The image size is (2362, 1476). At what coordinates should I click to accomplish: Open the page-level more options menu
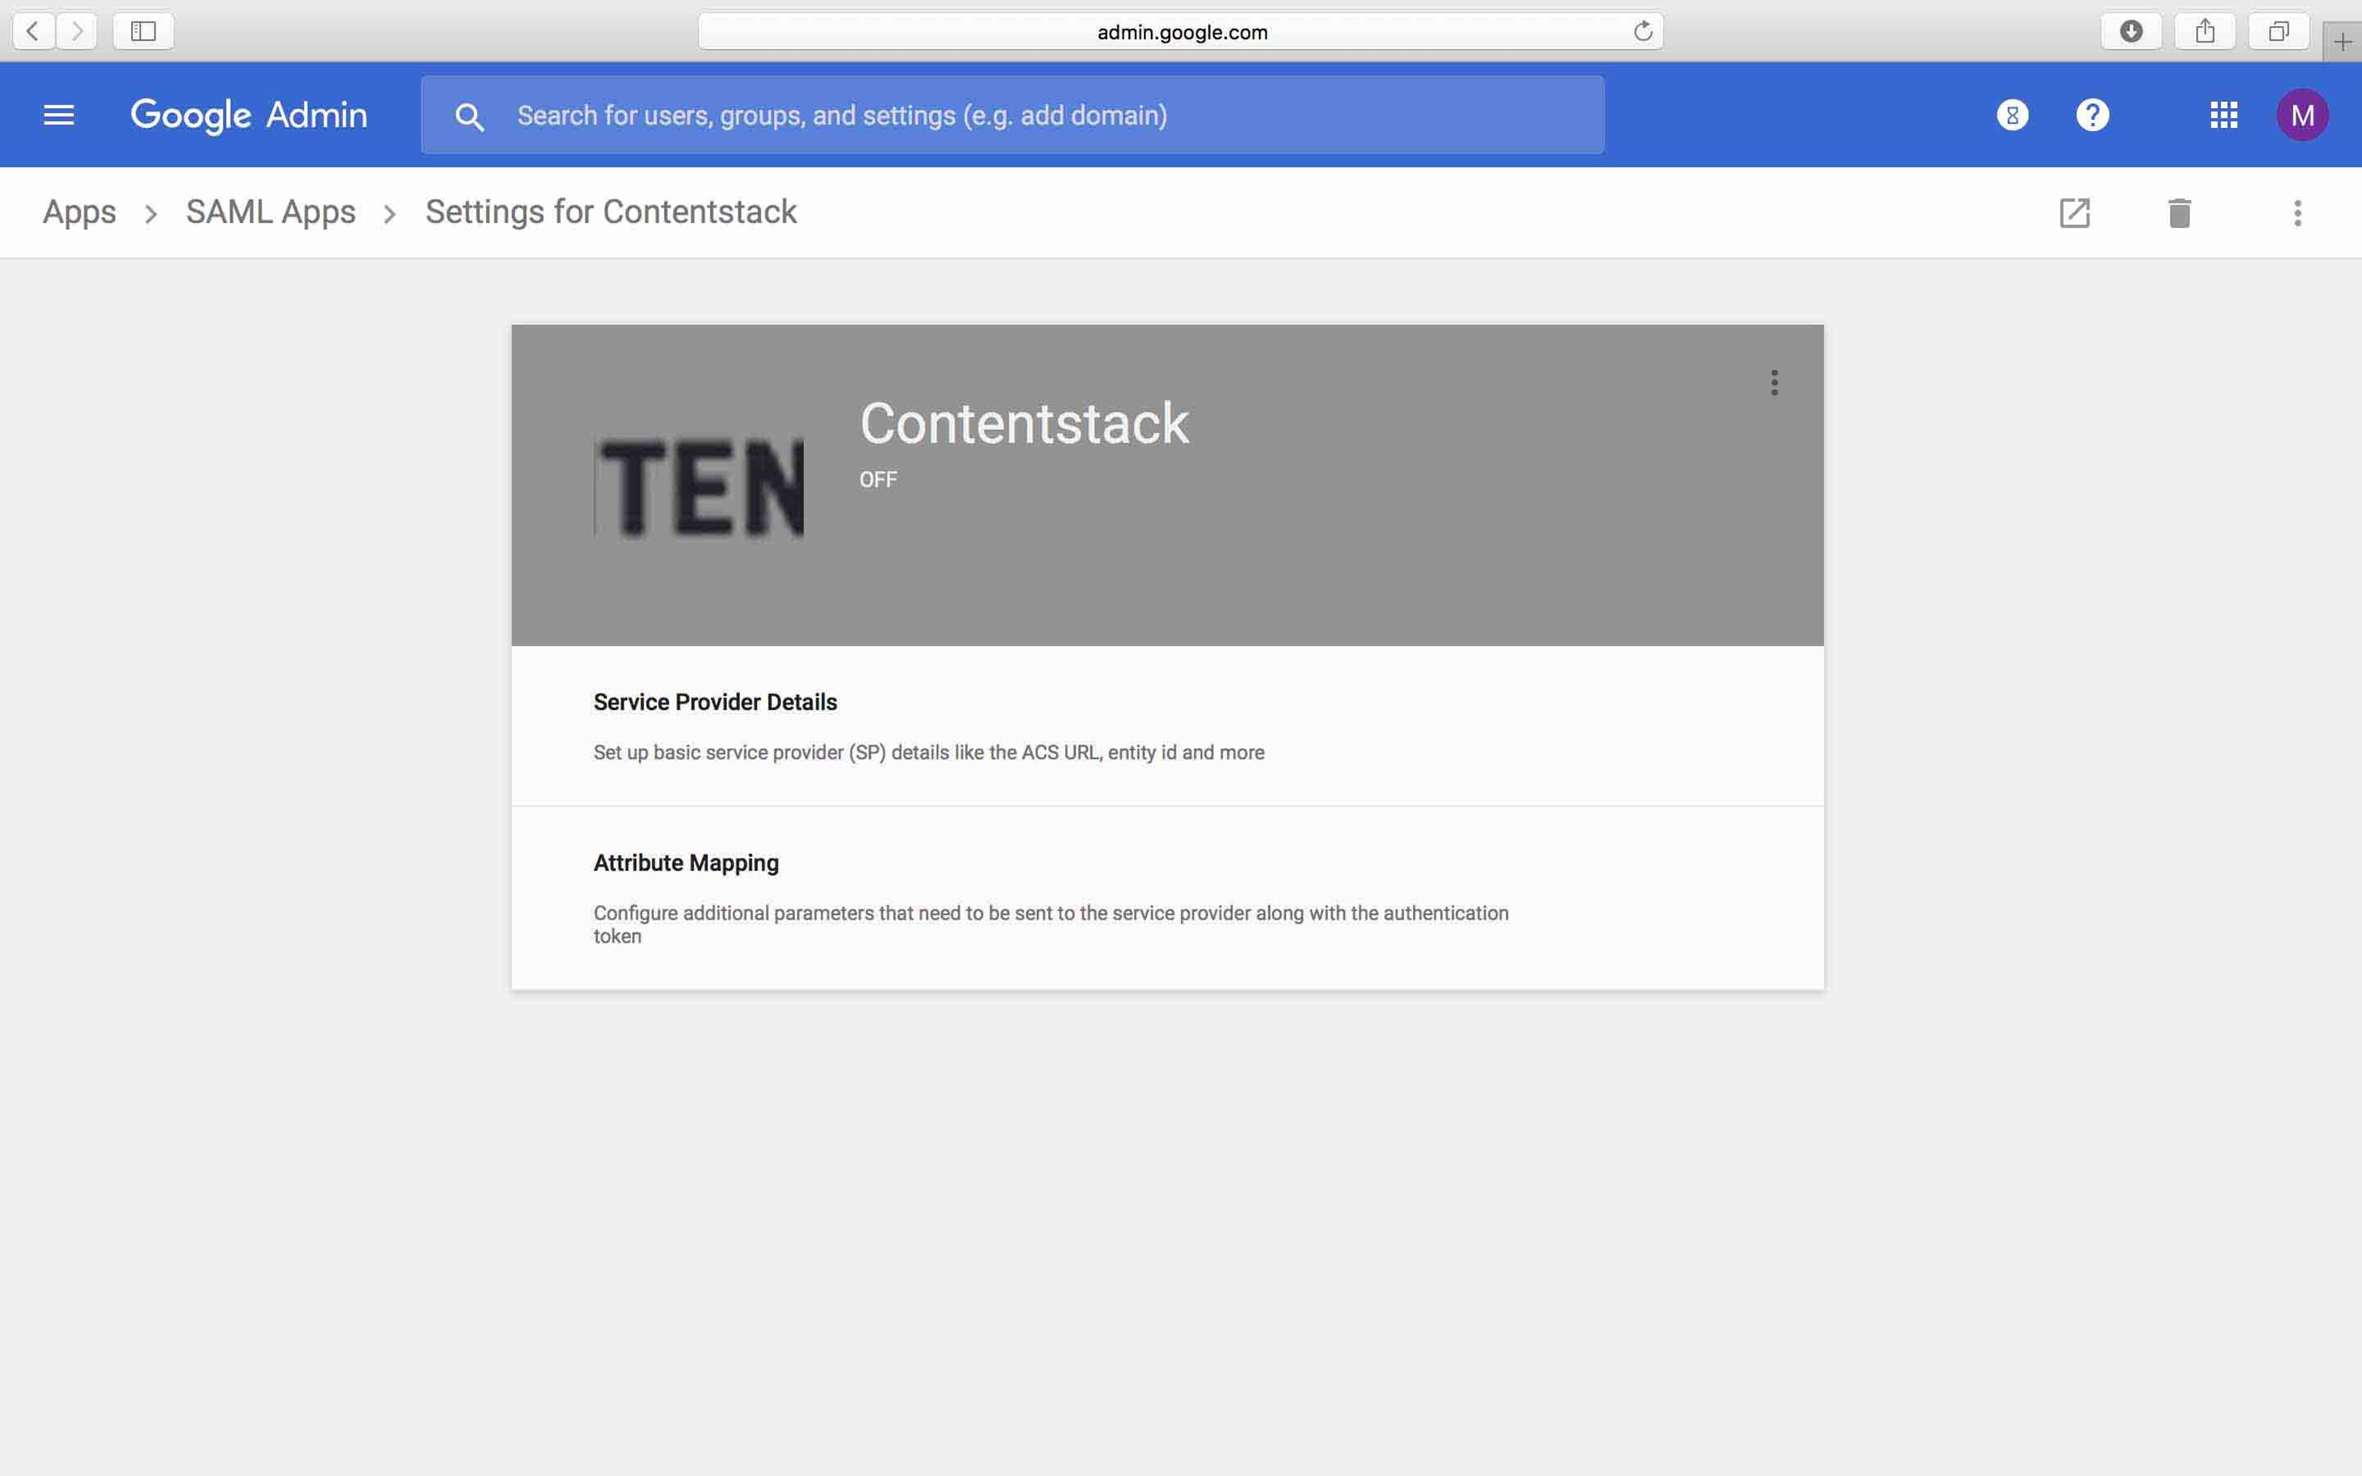coord(2297,213)
